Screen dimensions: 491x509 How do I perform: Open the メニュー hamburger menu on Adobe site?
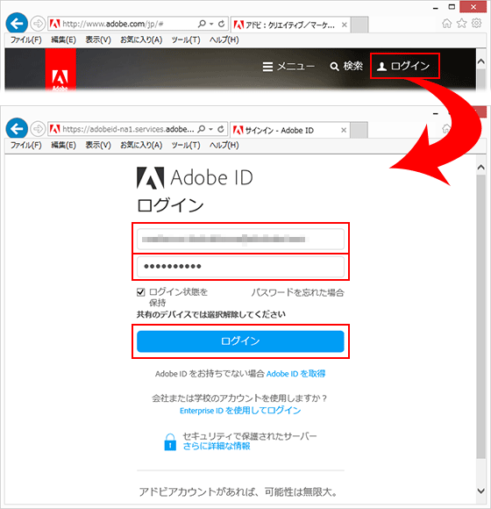tap(288, 67)
